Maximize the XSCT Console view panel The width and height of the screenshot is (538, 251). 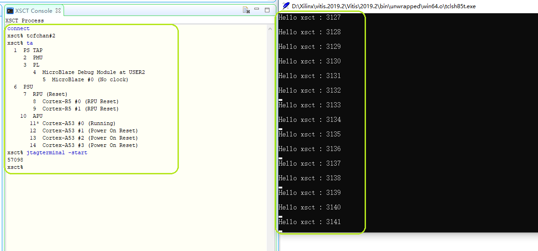coord(267,10)
